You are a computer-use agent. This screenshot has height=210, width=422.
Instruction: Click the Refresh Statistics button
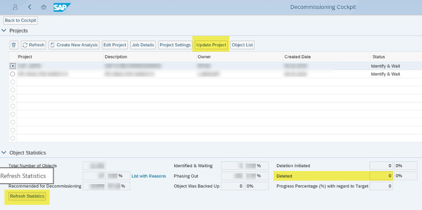[x=27, y=196]
